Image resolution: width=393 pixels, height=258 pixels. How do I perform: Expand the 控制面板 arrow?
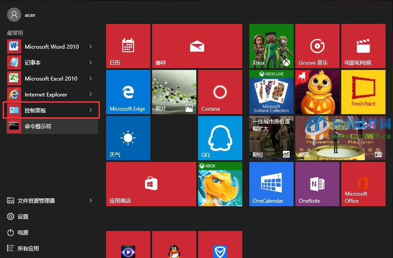90,110
